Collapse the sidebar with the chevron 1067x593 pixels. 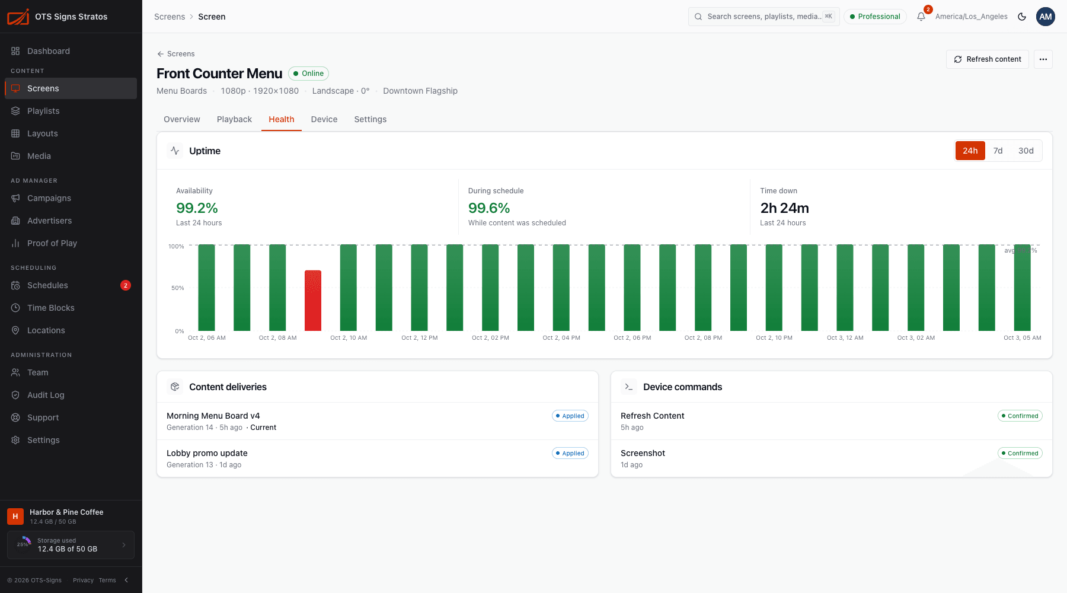tap(126, 580)
